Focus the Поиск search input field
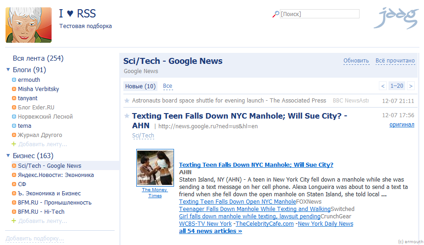The image size is (424, 245). [x=319, y=14]
